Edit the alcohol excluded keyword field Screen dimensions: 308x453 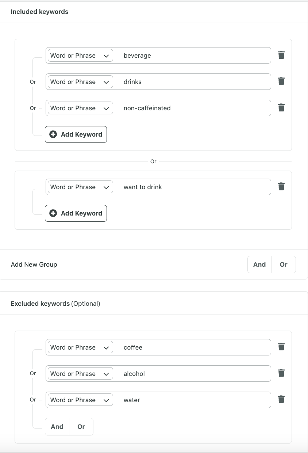192,374
